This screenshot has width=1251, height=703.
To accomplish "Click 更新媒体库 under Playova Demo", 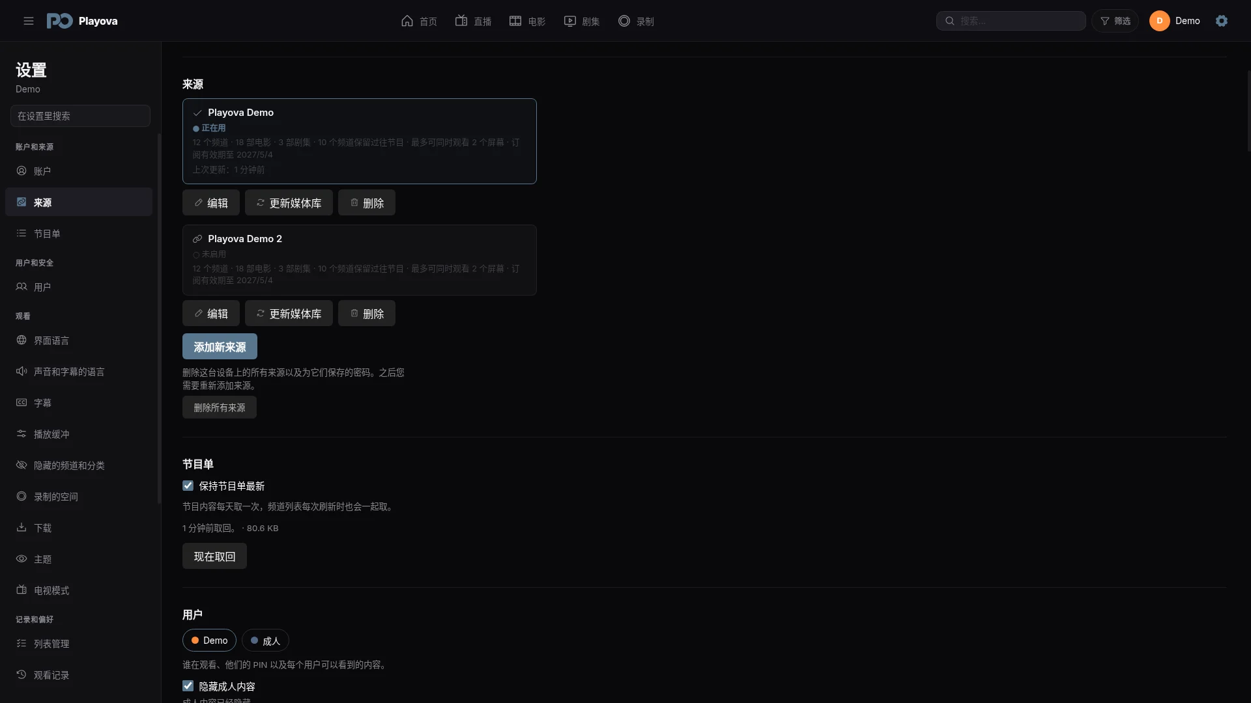I will pyautogui.click(x=289, y=202).
